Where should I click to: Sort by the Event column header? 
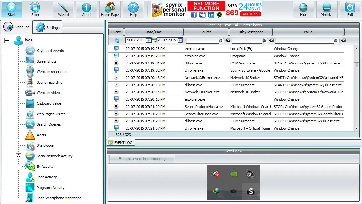(116, 32)
